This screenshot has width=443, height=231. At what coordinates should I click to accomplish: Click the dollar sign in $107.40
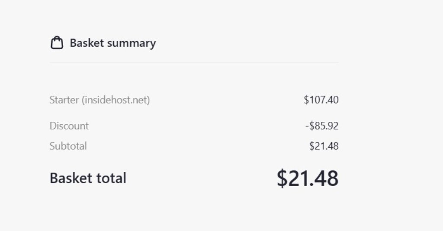click(306, 100)
